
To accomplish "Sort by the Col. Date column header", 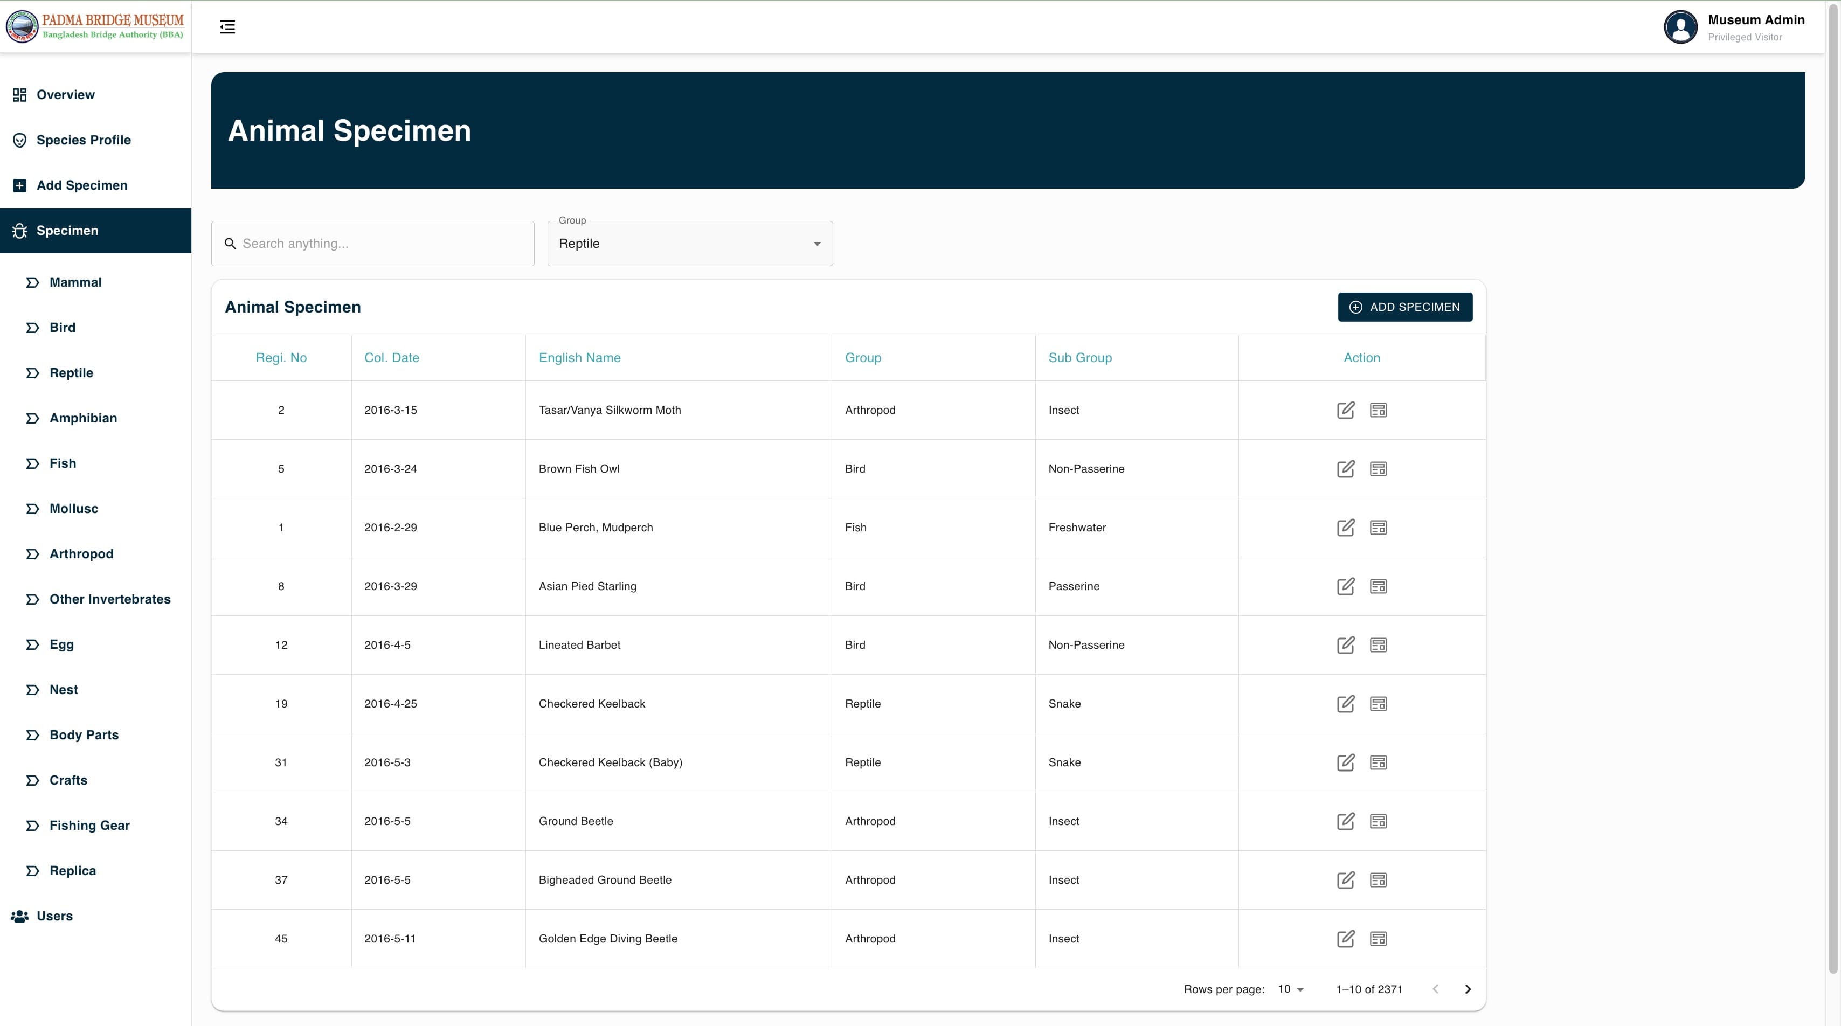I will (392, 358).
